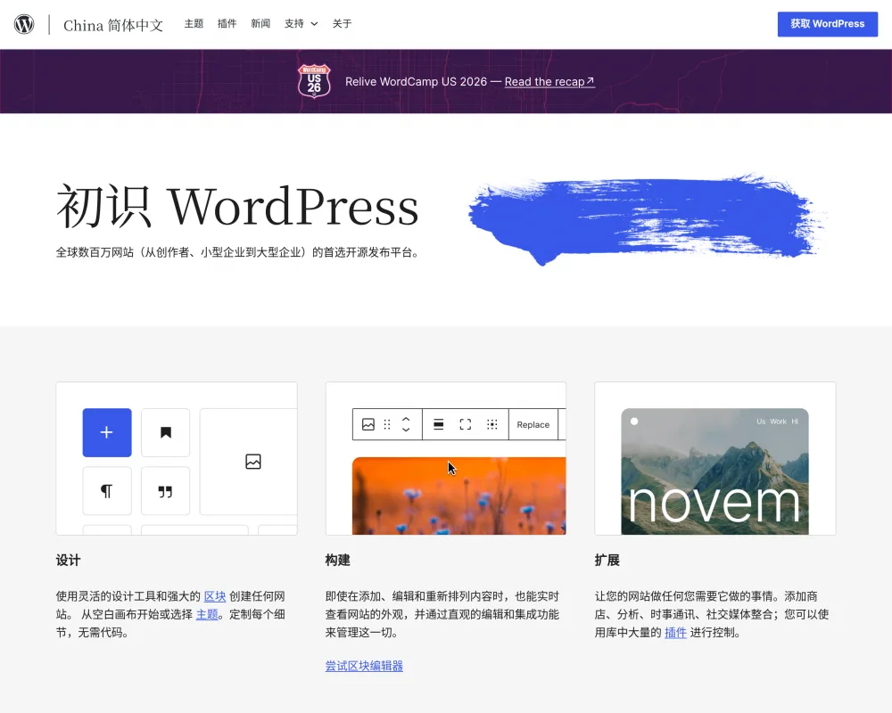Select the quote block tile
This screenshot has height=713, width=892.
coord(166,491)
